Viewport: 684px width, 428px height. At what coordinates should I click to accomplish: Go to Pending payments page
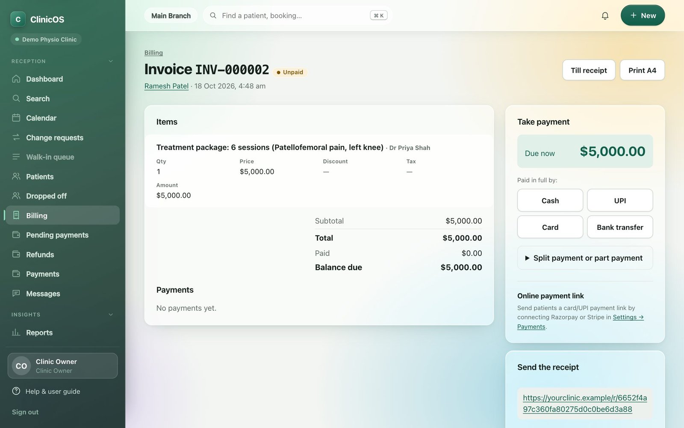click(x=62, y=235)
